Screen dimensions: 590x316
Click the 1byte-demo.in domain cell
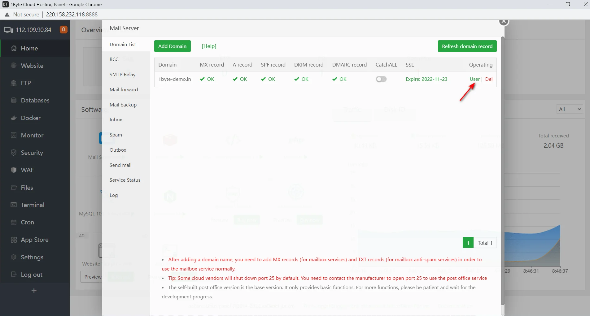pyautogui.click(x=175, y=79)
